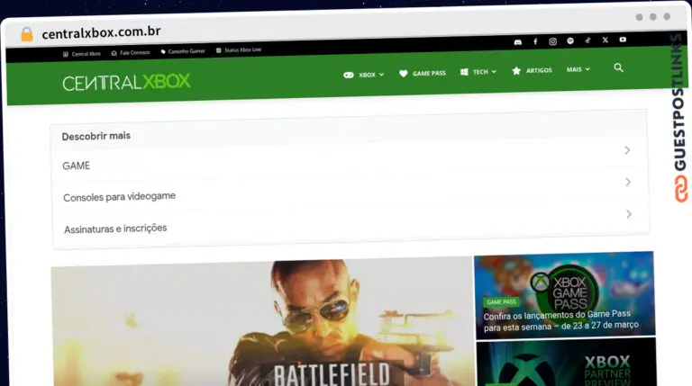Image resolution: width=692 pixels, height=386 pixels.
Task: Click the padlock icon in address bar
Action: (x=27, y=34)
